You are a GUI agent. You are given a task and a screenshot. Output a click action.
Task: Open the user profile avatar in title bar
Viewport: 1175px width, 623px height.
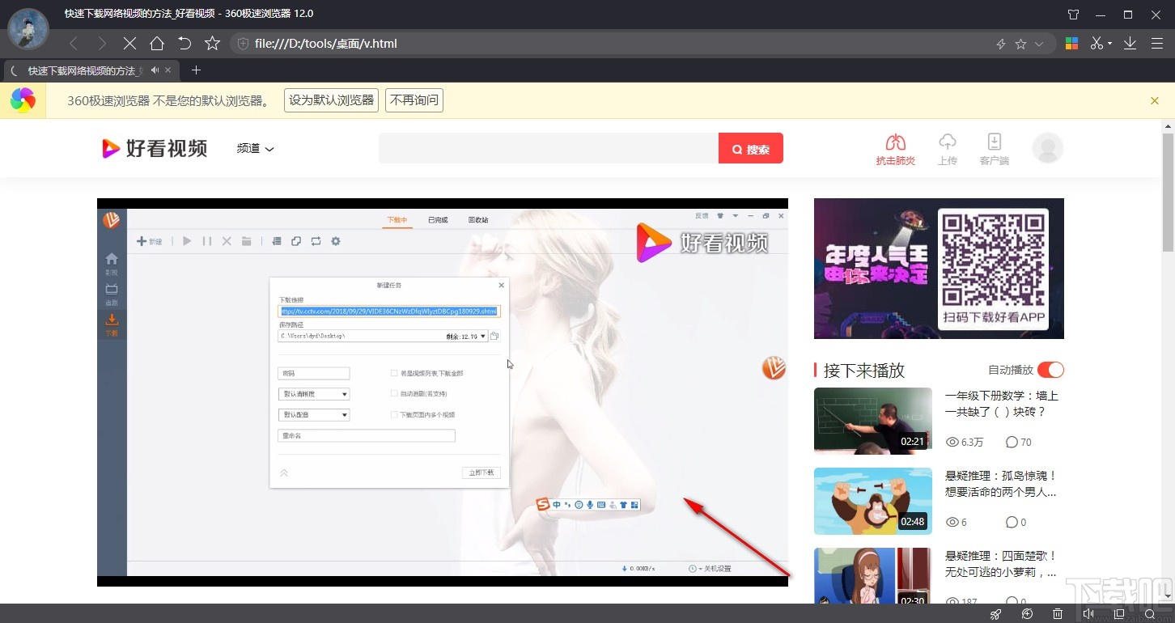click(x=28, y=28)
